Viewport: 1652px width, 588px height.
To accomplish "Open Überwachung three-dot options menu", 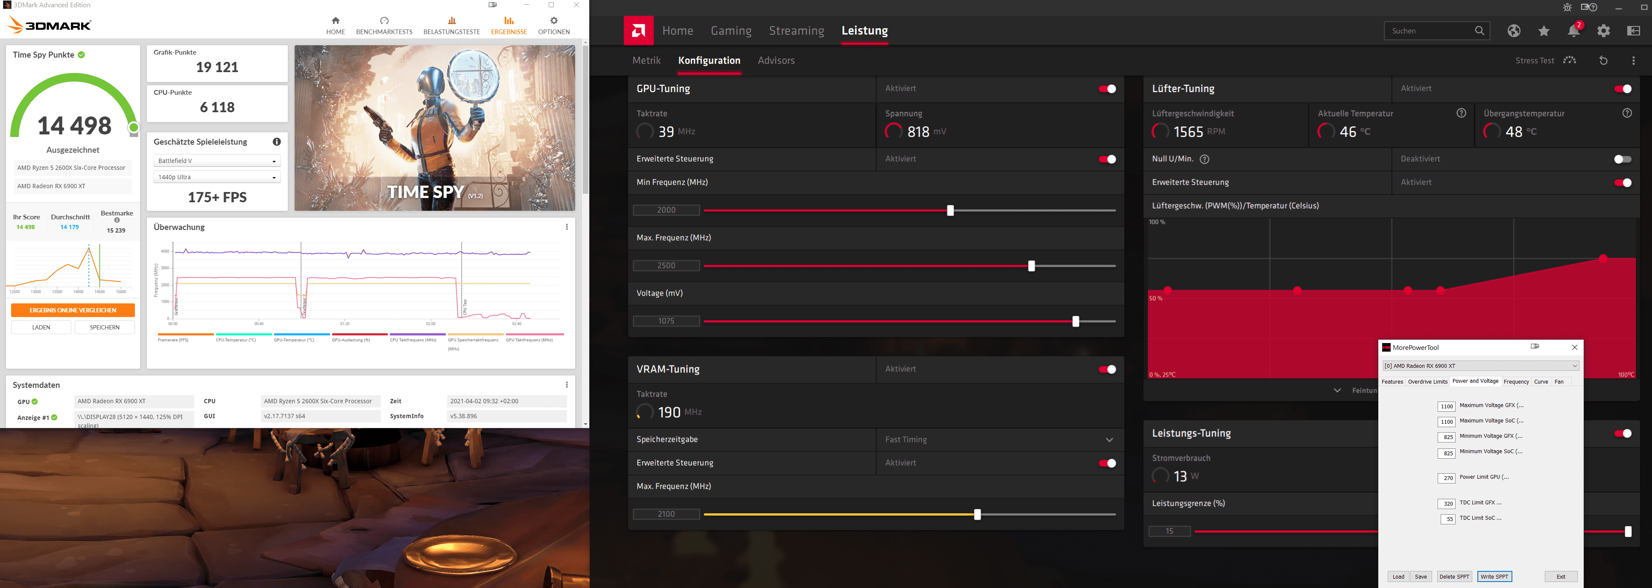I will click(x=566, y=227).
